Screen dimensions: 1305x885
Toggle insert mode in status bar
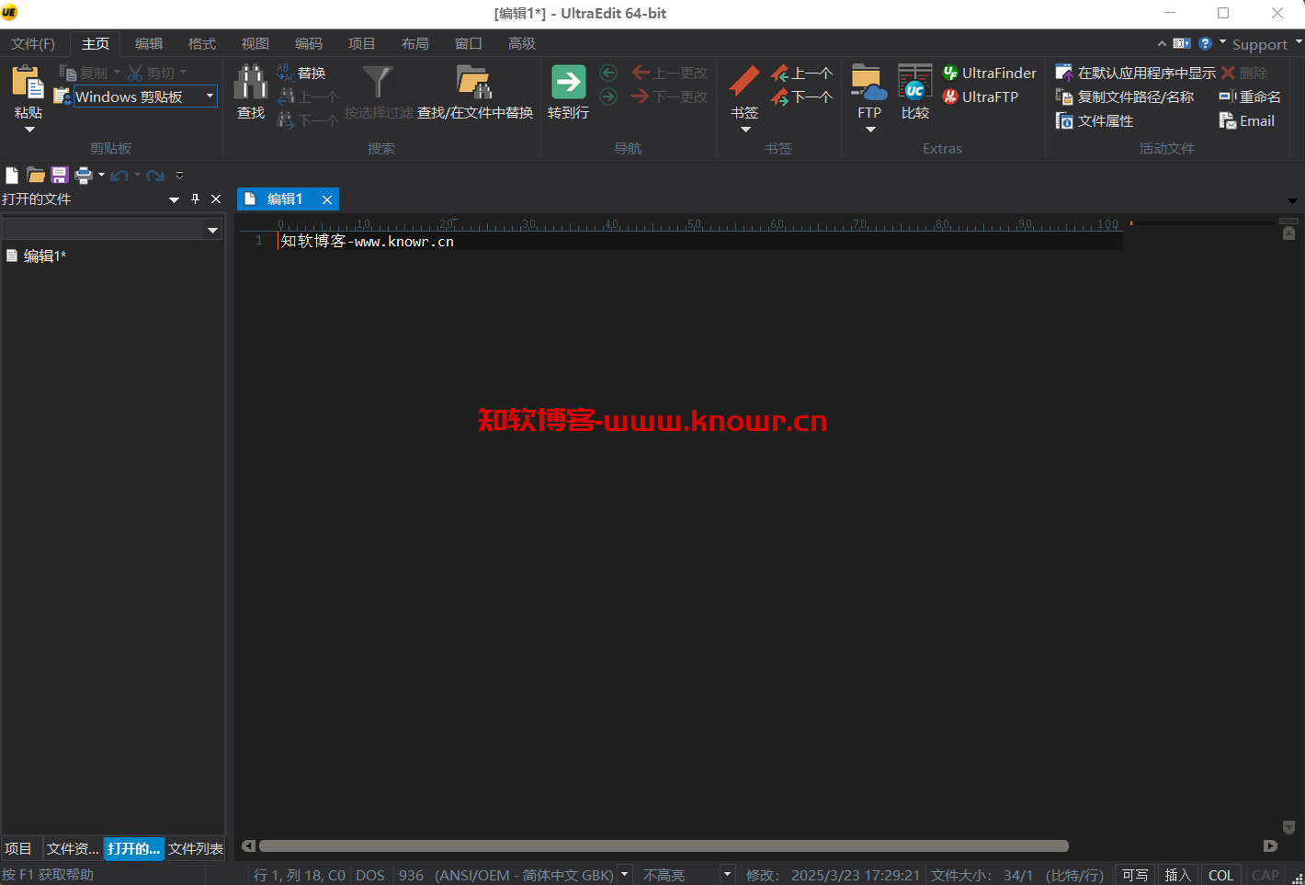(1177, 875)
